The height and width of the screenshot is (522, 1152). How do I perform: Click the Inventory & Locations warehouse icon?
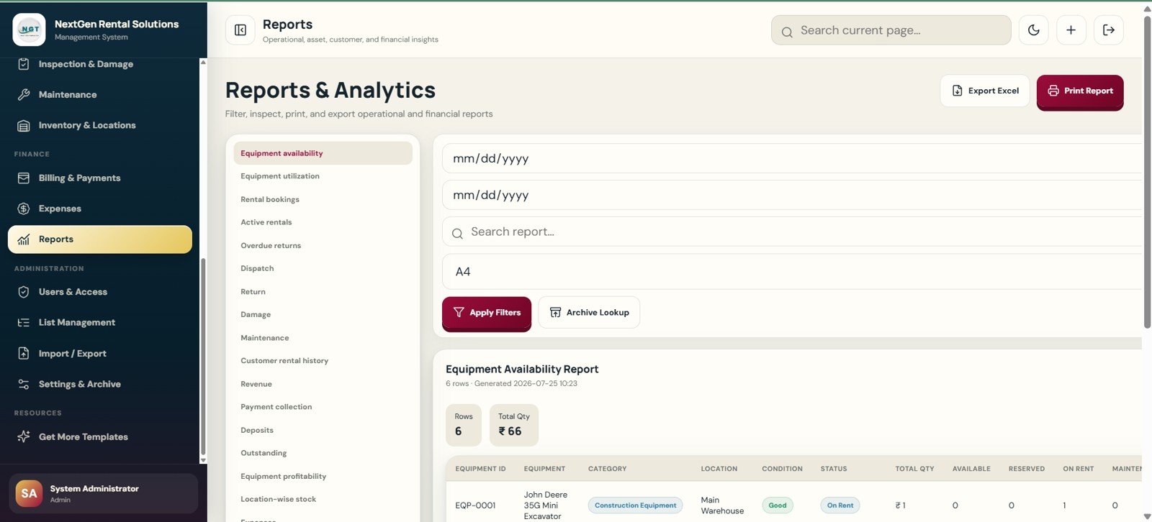24,125
